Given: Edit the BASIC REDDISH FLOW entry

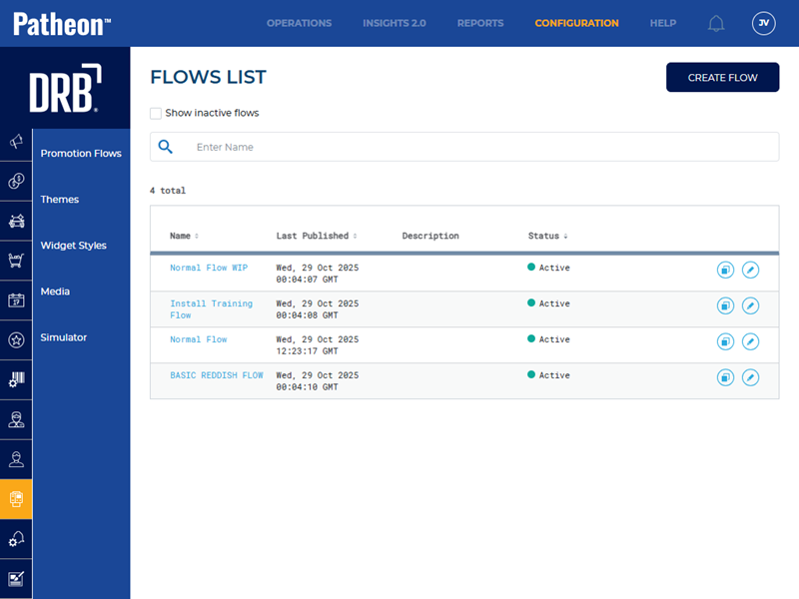Looking at the screenshot, I should (x=750, y=377).
